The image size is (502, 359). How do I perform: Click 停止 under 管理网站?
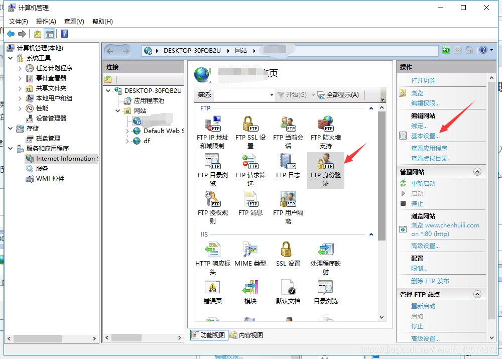tap(417, 203)
